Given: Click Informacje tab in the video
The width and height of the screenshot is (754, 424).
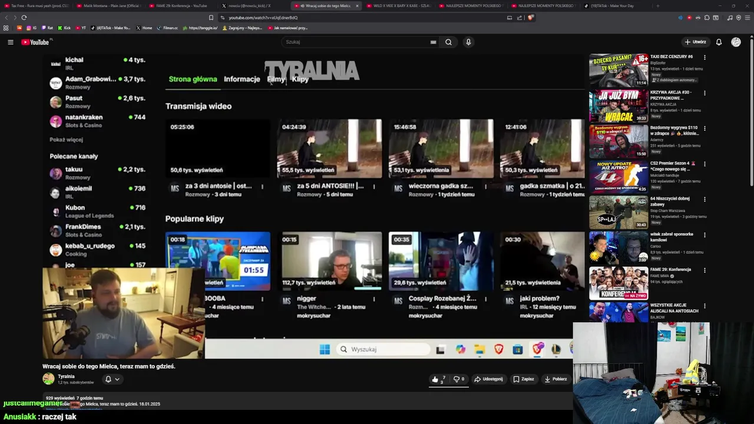Looking at the screenshot, I should tap(242, 79).
